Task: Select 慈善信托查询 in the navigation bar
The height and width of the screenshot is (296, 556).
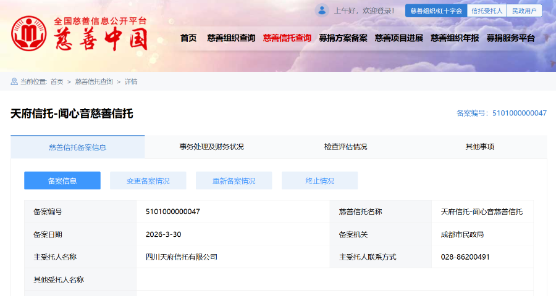Action: [287, 38]
